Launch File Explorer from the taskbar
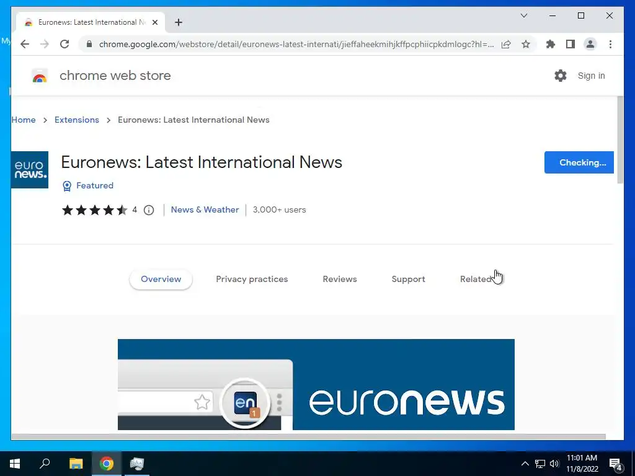This screenshot has height=476, width=635. pyautogui.click(x=76, y=464)
